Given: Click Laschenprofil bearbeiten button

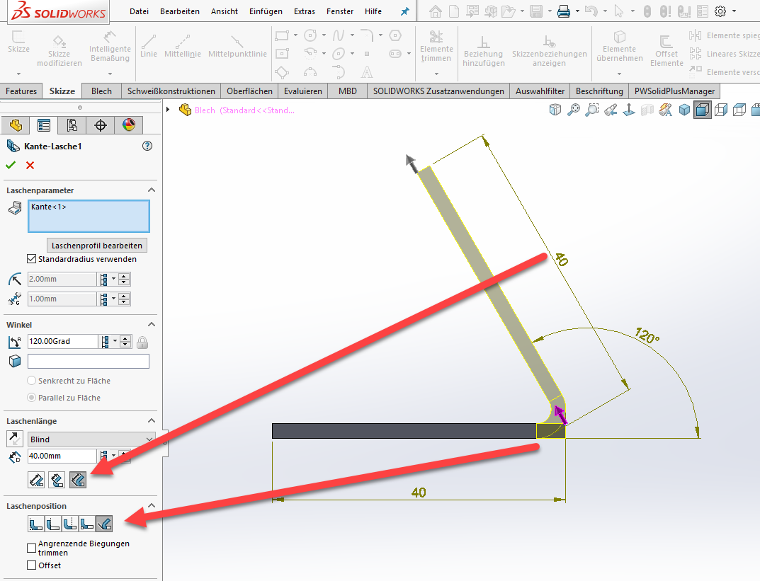Looking at the screenshot, I should point(97,246).
